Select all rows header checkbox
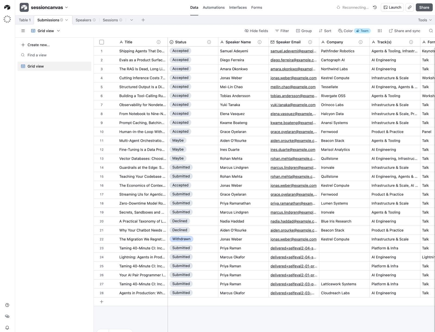The image size is (435, 332). (x=102, y=42)
